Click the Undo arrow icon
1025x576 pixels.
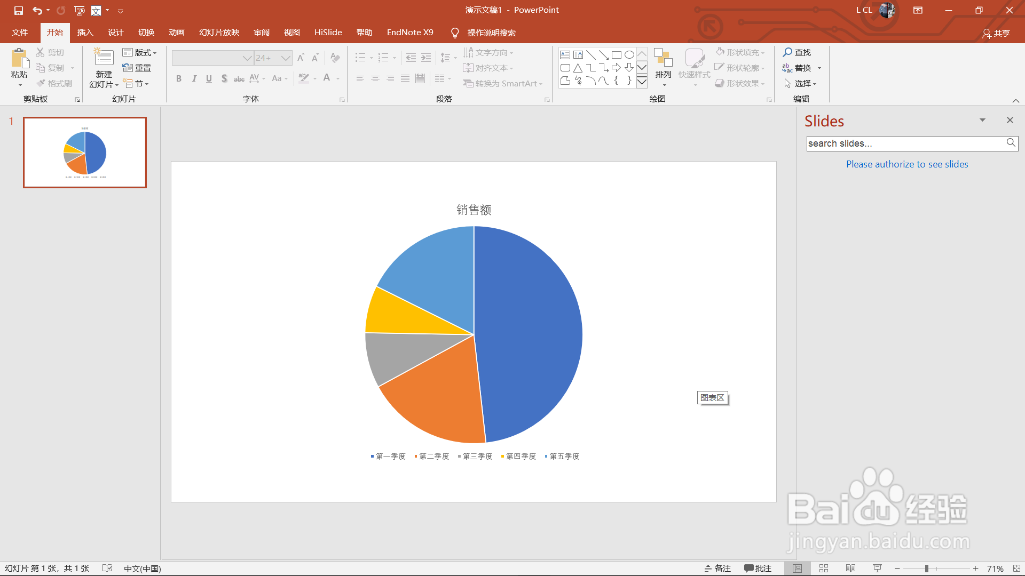pos(37,10)
